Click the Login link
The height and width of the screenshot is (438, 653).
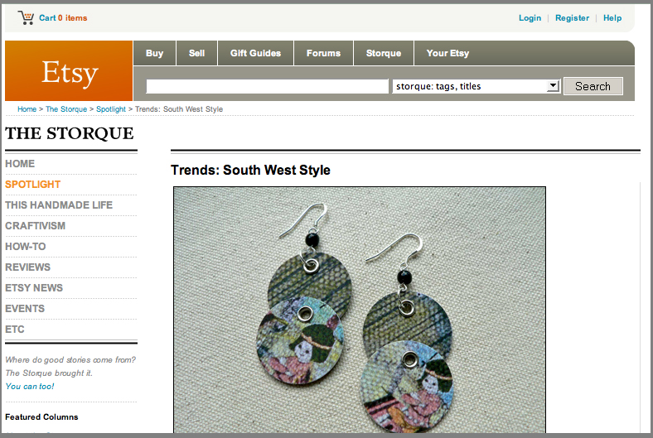click(530, 18)
